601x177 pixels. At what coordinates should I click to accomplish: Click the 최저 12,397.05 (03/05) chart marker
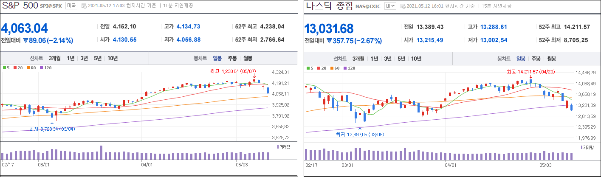[x=359, y=134]
